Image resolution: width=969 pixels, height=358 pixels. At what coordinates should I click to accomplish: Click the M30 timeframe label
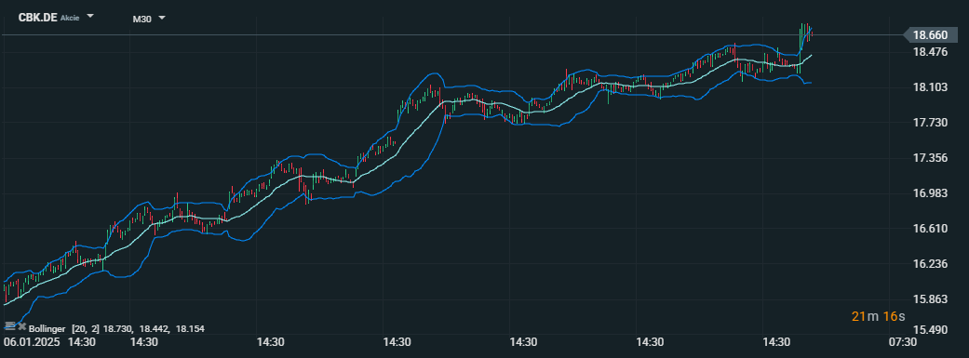[142, 19]
